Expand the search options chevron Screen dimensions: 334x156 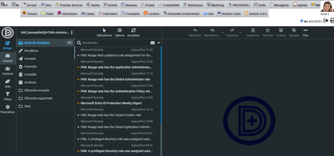[x=159, y=43]
